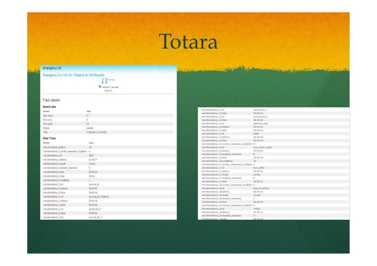Viewport: 377px width, 266px height.
Task: Click the 'Score: 37' text below the avatar
Action: pyautogui.click(x=108, y=91)
